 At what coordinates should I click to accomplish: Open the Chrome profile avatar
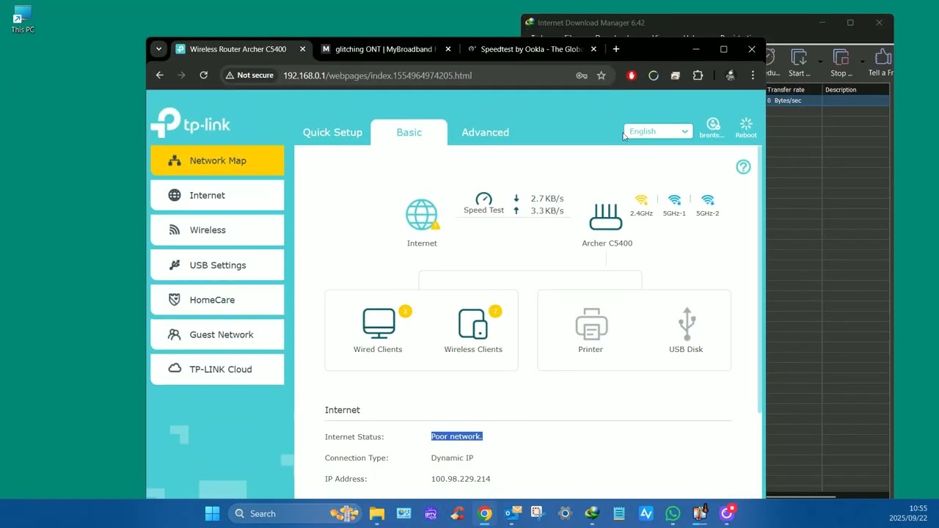731,76
